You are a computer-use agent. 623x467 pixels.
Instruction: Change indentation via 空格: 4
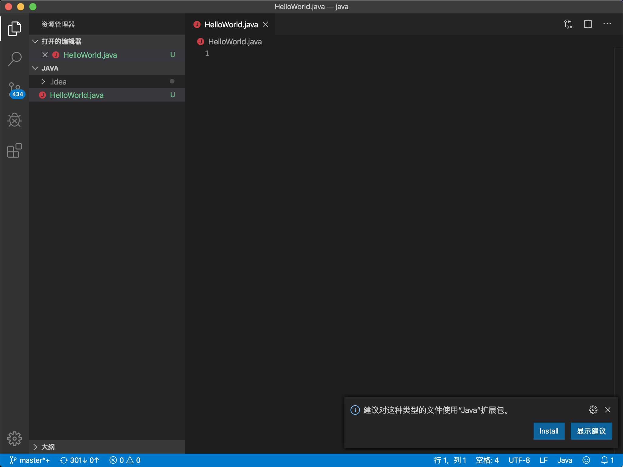pos(487,460)
